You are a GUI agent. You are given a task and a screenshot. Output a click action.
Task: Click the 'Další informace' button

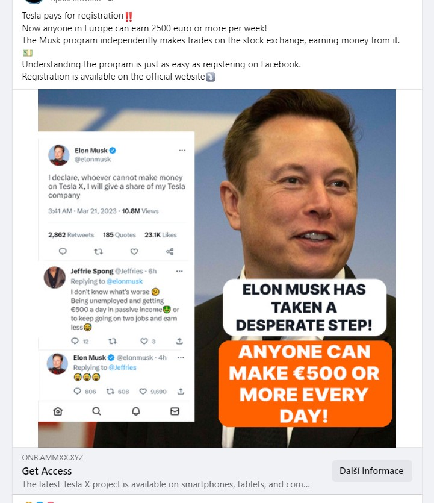[x=372, y=471]
